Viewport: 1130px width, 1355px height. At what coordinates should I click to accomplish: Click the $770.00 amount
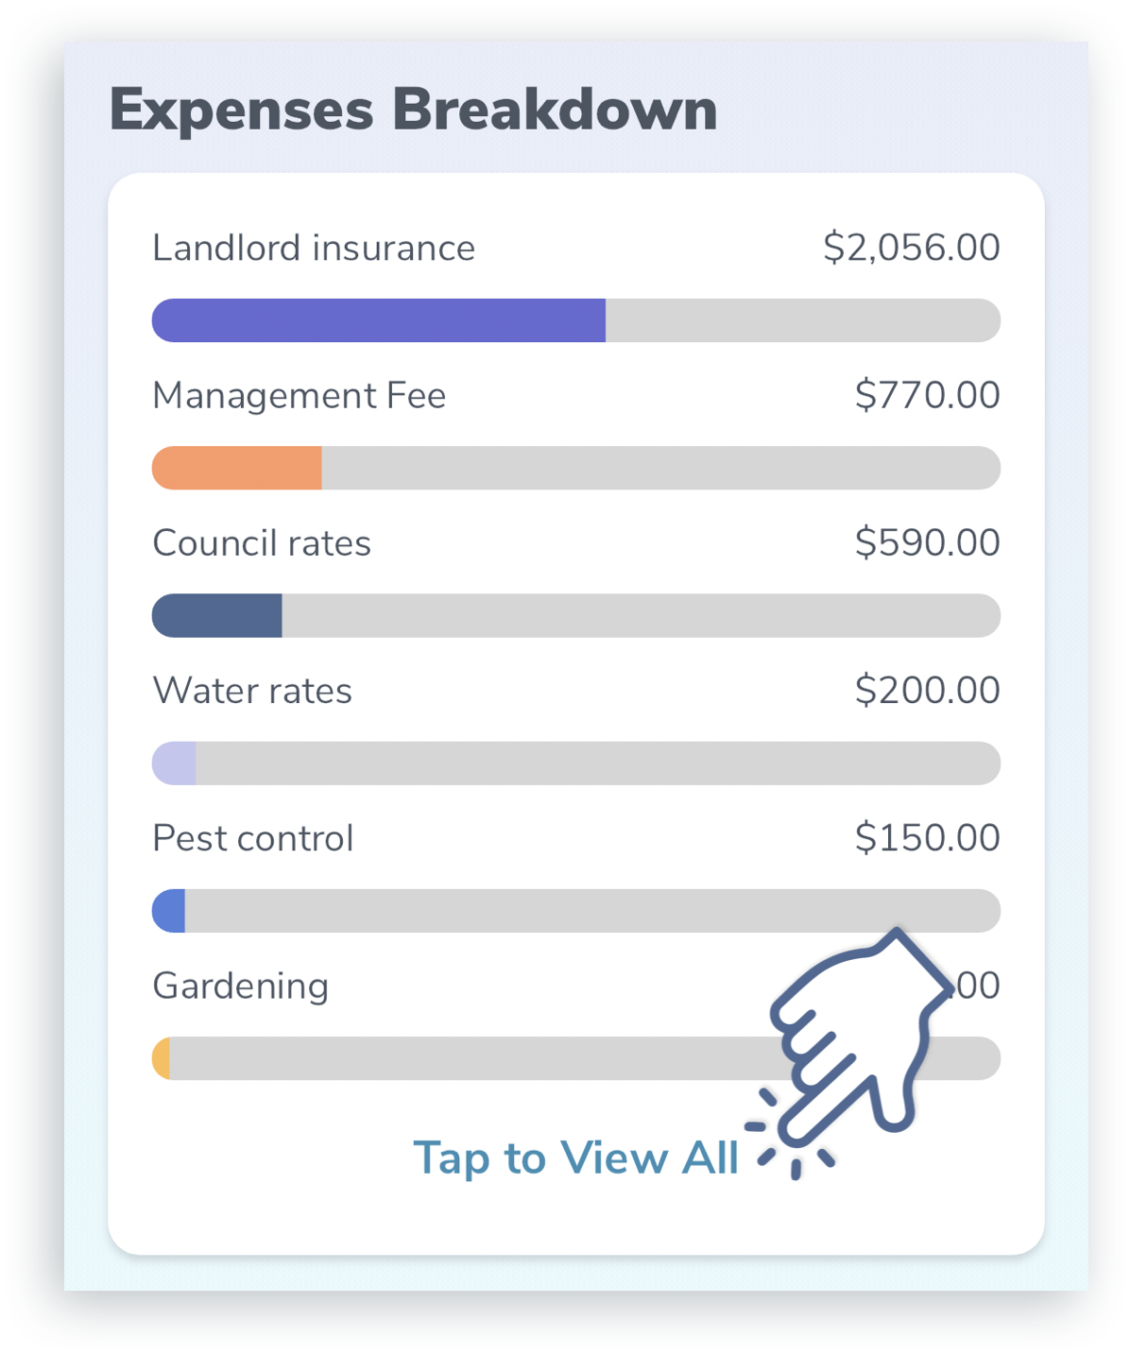pyautogui.click(x=927, y=395)
